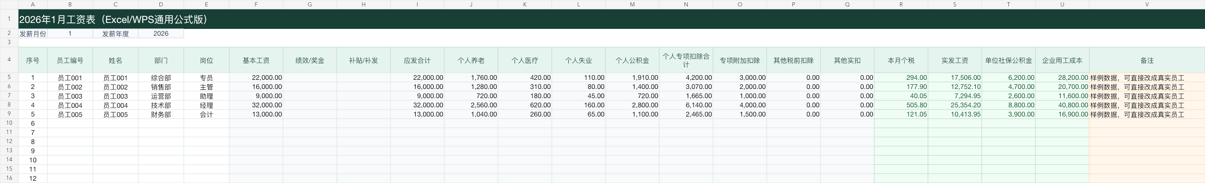This screenshot has width=1205, height=183.
Task: Select the 基本工资 header cell
Action: 256,60
